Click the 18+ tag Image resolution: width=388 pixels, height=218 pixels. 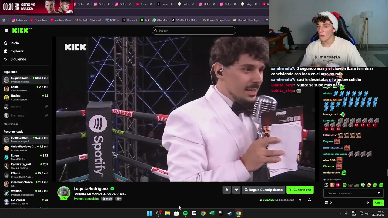[x=119, y=199]
